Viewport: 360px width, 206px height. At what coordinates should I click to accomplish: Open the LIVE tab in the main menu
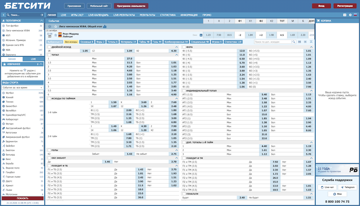63,15
